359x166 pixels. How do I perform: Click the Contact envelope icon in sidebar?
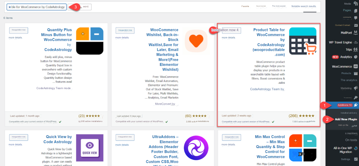click(355, 25)
